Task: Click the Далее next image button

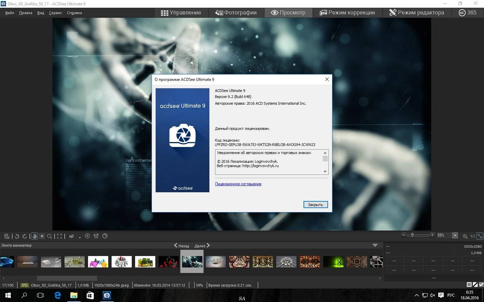Action: point(202,246)
